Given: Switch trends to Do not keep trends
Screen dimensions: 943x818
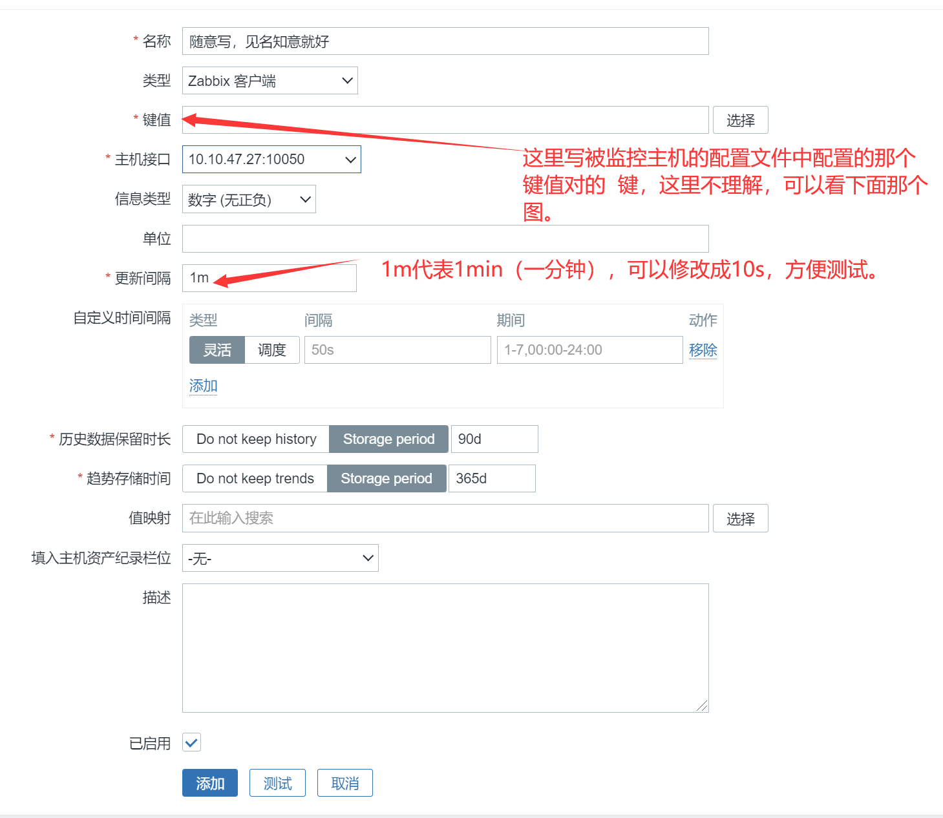Looking at the screenshot, I should pos(254,478).
